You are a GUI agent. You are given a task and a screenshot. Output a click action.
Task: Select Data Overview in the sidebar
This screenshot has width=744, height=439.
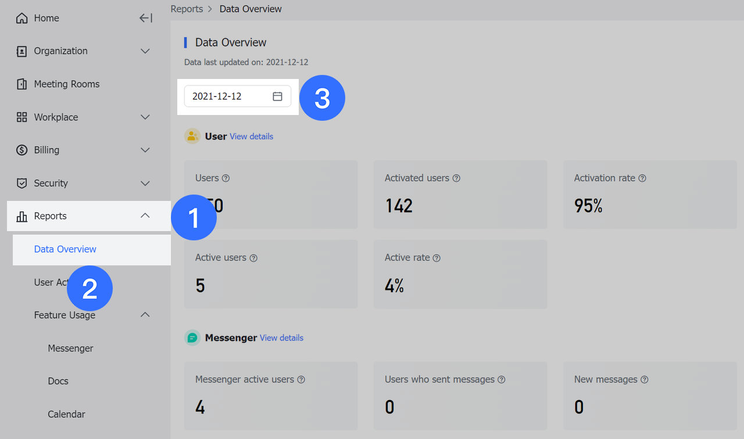click(x=64, y=249)
